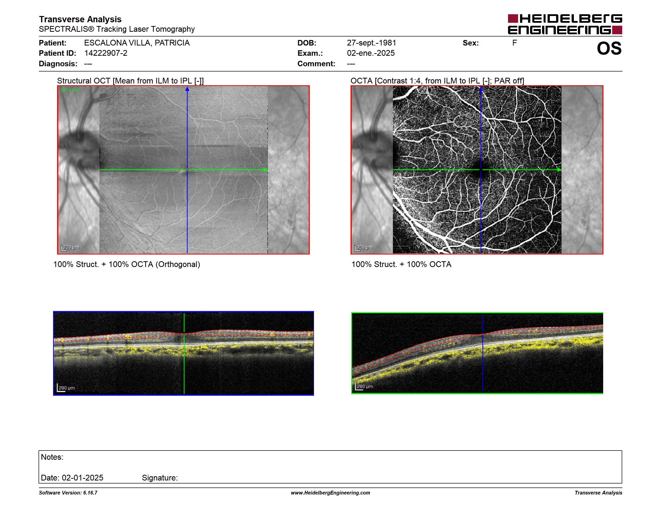Click the 200 µm scale in OCTA image
661x510 pixels.
[x=364, y=247]
